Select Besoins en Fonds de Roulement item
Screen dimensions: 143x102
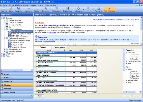21,34
